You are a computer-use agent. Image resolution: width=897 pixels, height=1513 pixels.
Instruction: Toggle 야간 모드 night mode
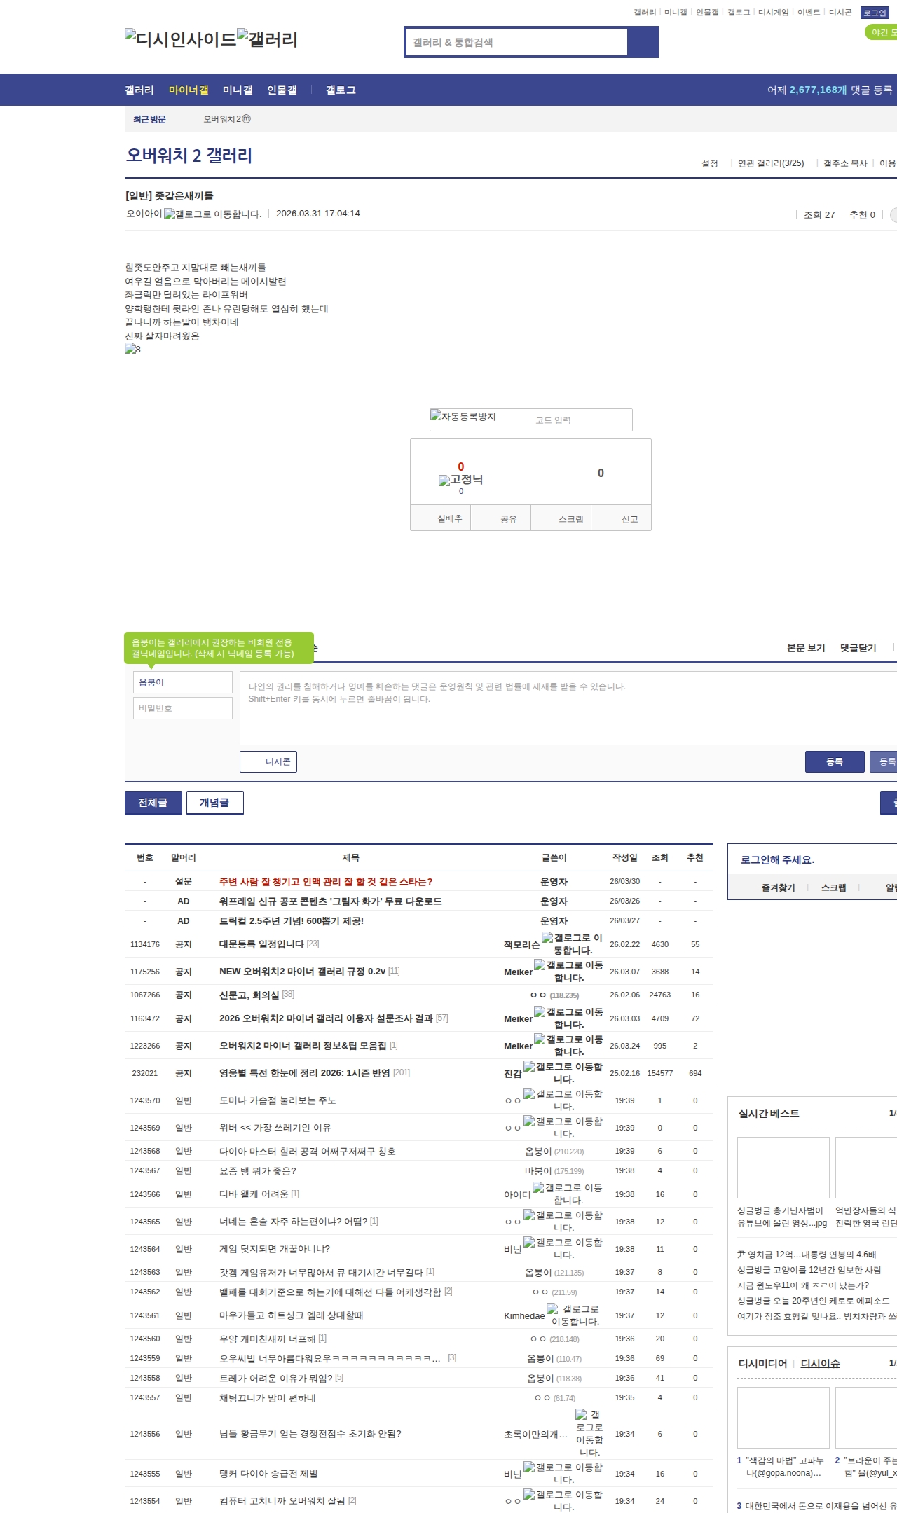tap(882, 32)
